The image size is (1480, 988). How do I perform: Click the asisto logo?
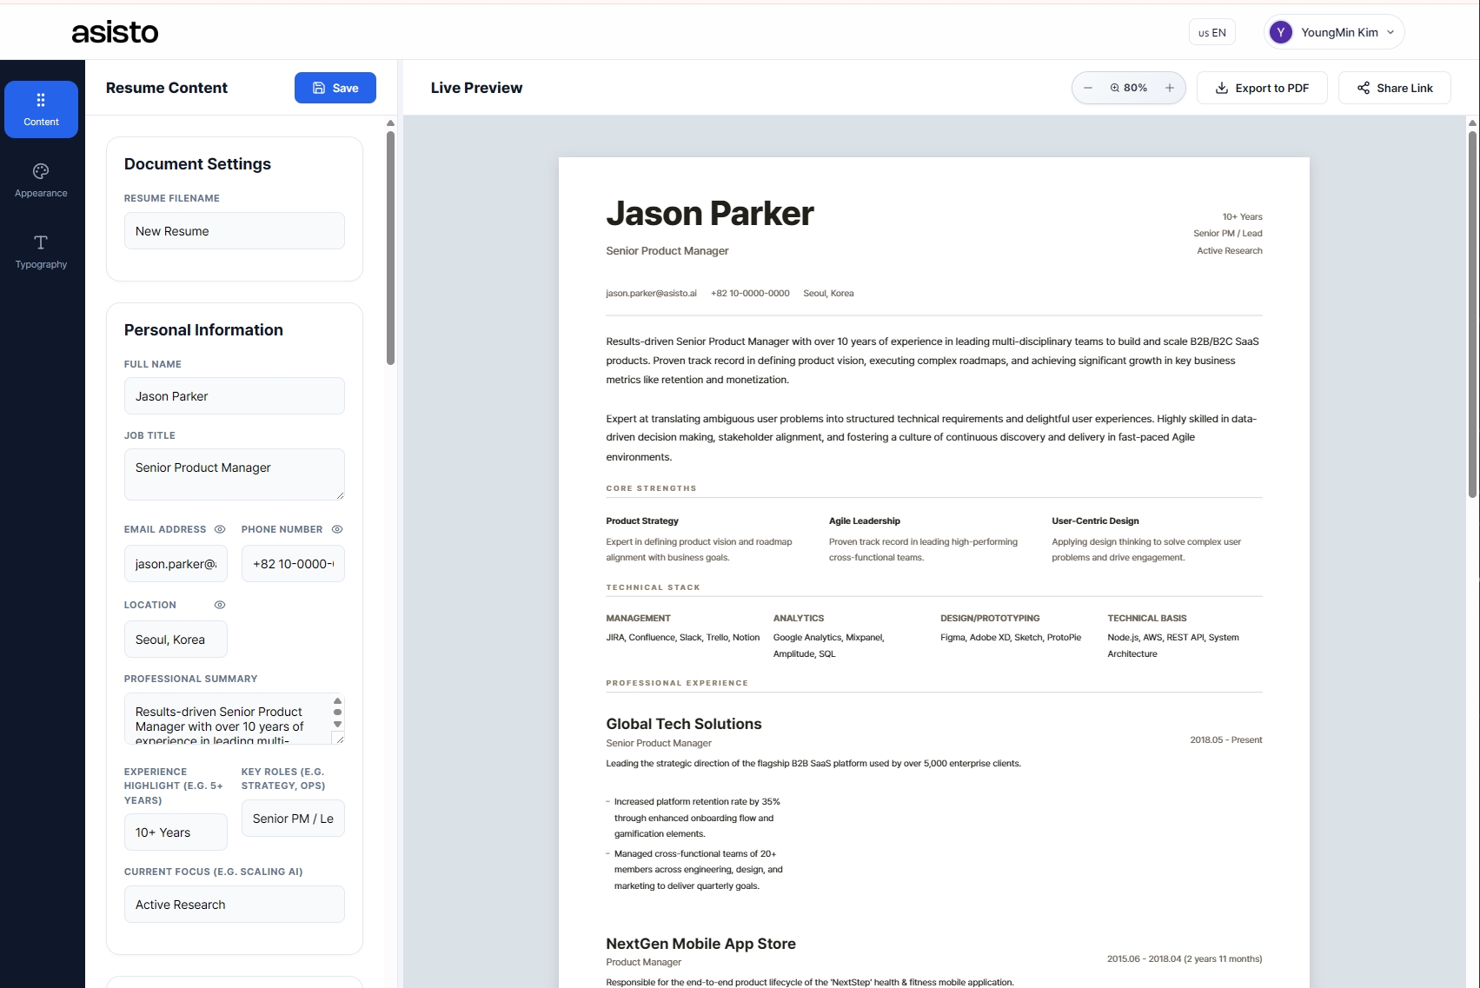point(115,31)
